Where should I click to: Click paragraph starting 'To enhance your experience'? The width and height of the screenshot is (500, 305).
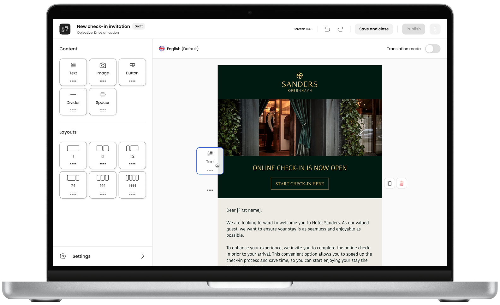click(299, 256)
